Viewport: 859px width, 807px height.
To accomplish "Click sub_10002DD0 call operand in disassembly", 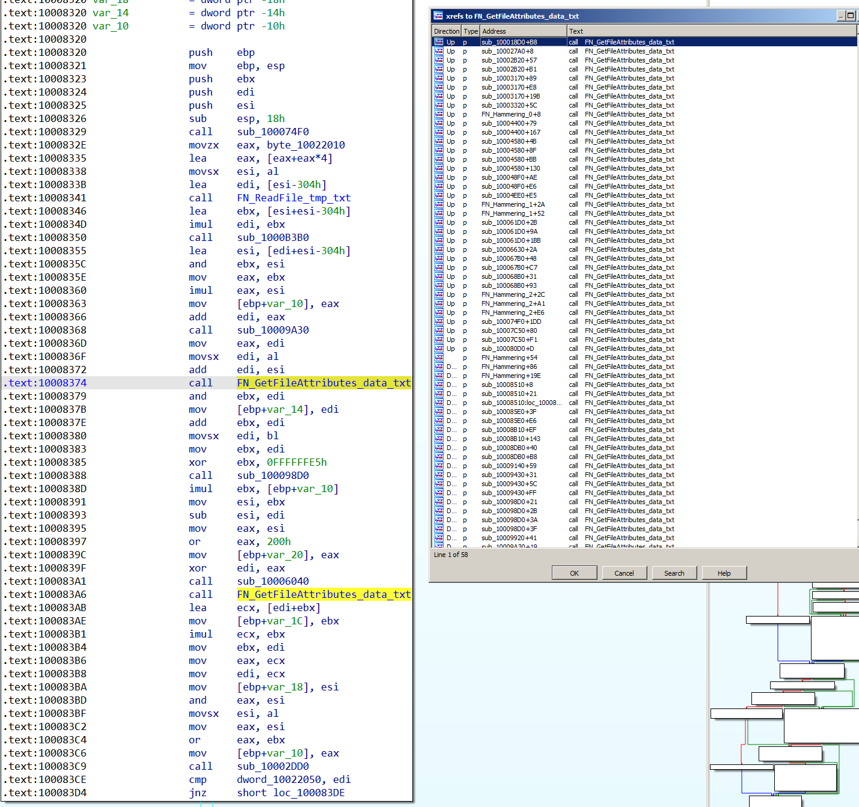I will click(x=272, y=766).
